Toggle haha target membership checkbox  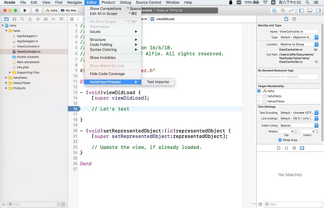coord(259,91)
